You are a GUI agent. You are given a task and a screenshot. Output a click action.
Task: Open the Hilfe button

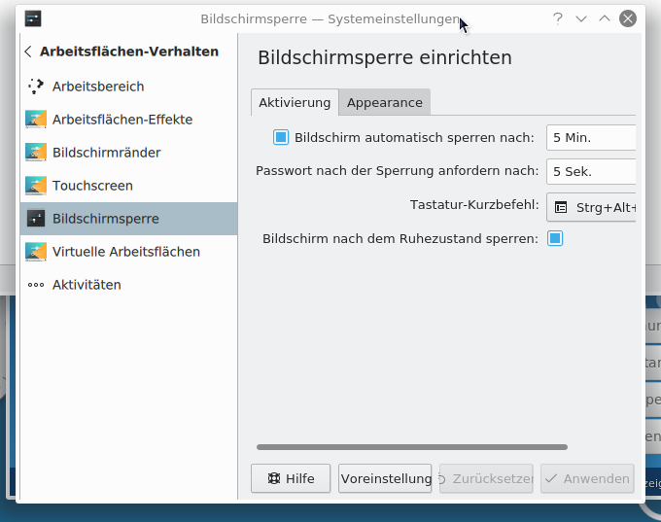click(x=291, y=478)
